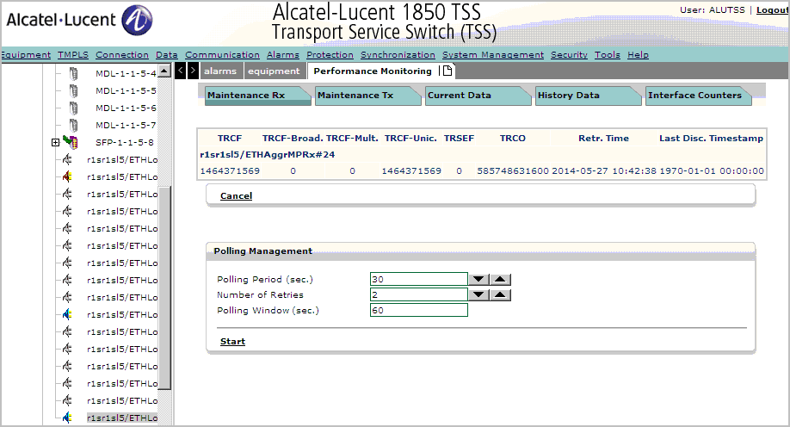The height and width of the screenshot is (427, 790).
Task: Click the new page icon beside Performance Monitoring
Action: pyautogui.click(x=447, y=71)
